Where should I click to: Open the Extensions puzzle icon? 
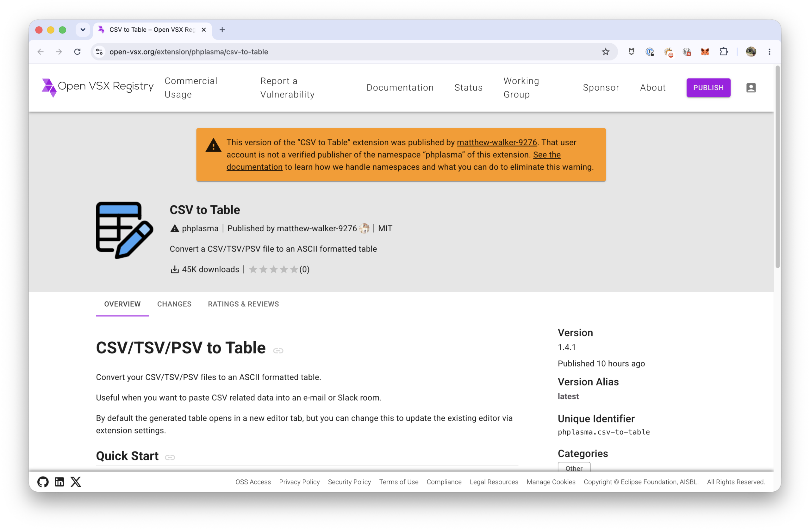pyautogui.click(x=724, y=52)
